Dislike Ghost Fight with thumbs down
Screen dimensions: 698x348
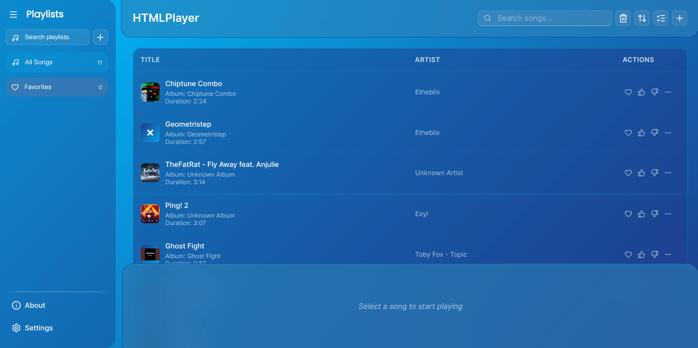(655, 254)
